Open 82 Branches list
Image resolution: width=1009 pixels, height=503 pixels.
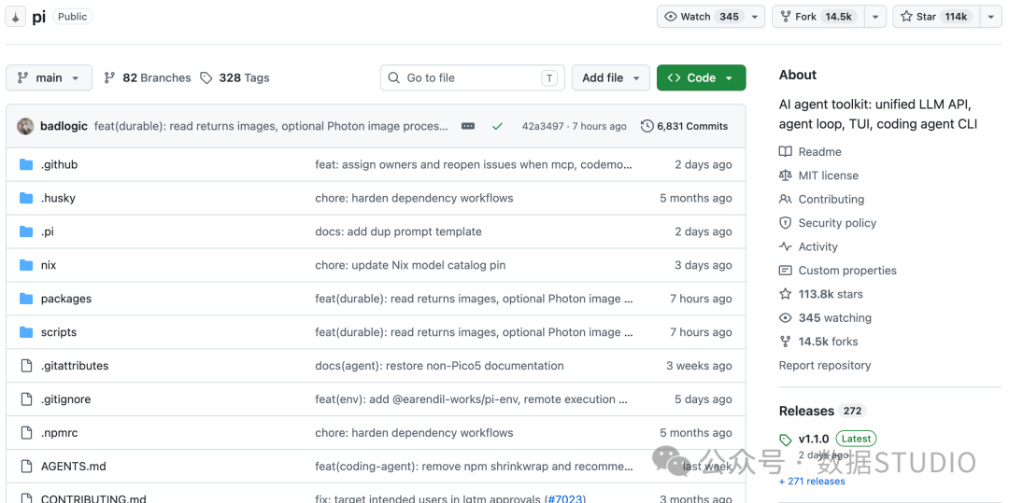(148, 77)
